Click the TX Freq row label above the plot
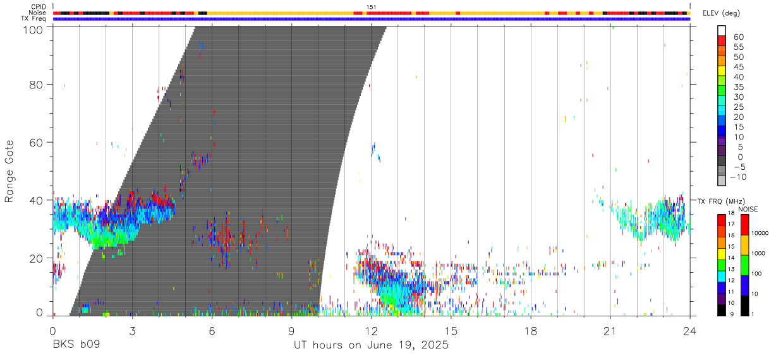Image resolution: width=776 pixels, height=358 pixels. (x=34, y=18)
